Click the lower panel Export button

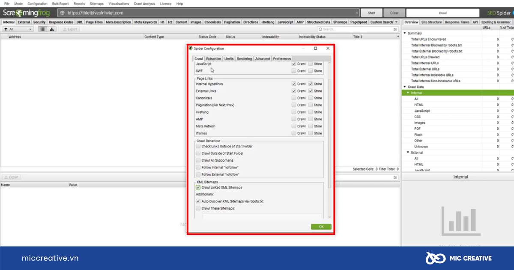(11, 177)
